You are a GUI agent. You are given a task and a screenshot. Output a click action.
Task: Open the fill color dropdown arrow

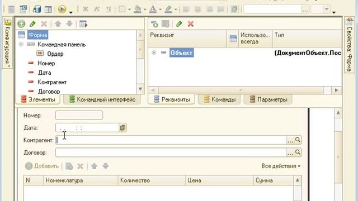click(145, 9)
